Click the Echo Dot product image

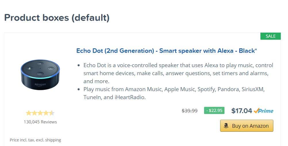pyautogui.click(x=40, y=75)
